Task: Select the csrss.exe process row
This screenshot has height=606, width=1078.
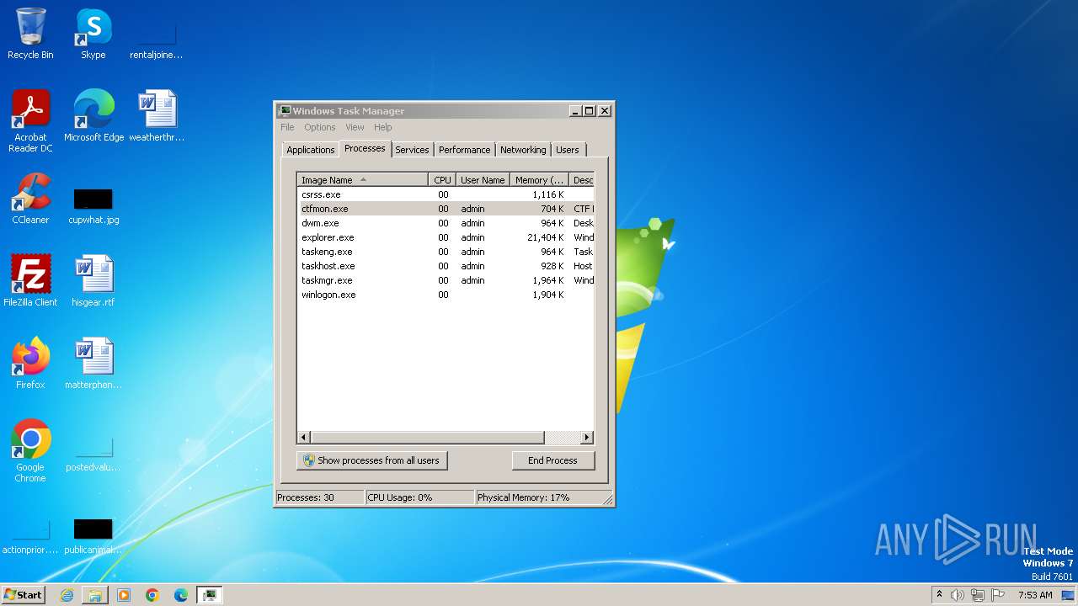Action: coord(446,194)
